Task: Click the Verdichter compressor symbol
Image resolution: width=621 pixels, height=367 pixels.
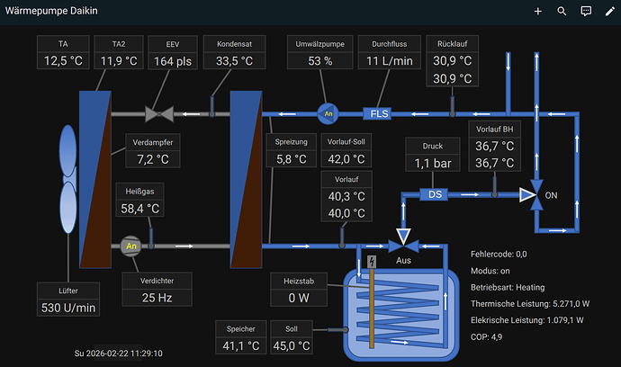Action: pyautogui.click(x=131, y=246)
